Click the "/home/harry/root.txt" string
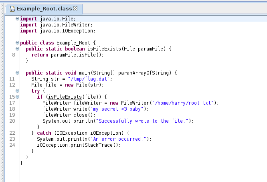Viewport: 267px width, 182px height. coord(183,103)
